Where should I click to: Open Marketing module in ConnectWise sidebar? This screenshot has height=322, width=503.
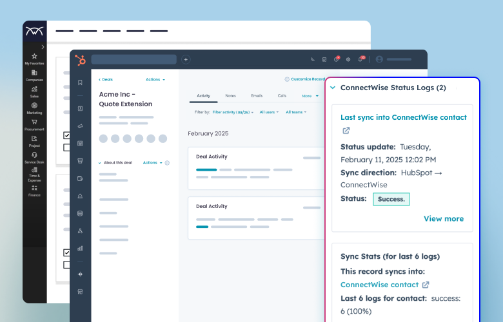(x=34, y=108)
